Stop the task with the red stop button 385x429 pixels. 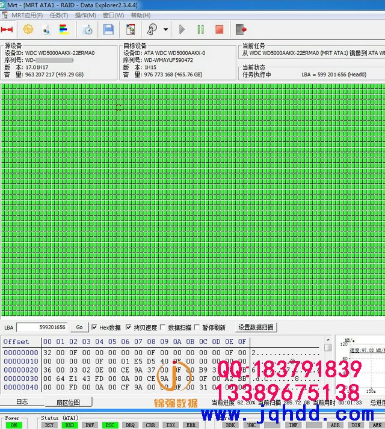click(x=219, y=29)
